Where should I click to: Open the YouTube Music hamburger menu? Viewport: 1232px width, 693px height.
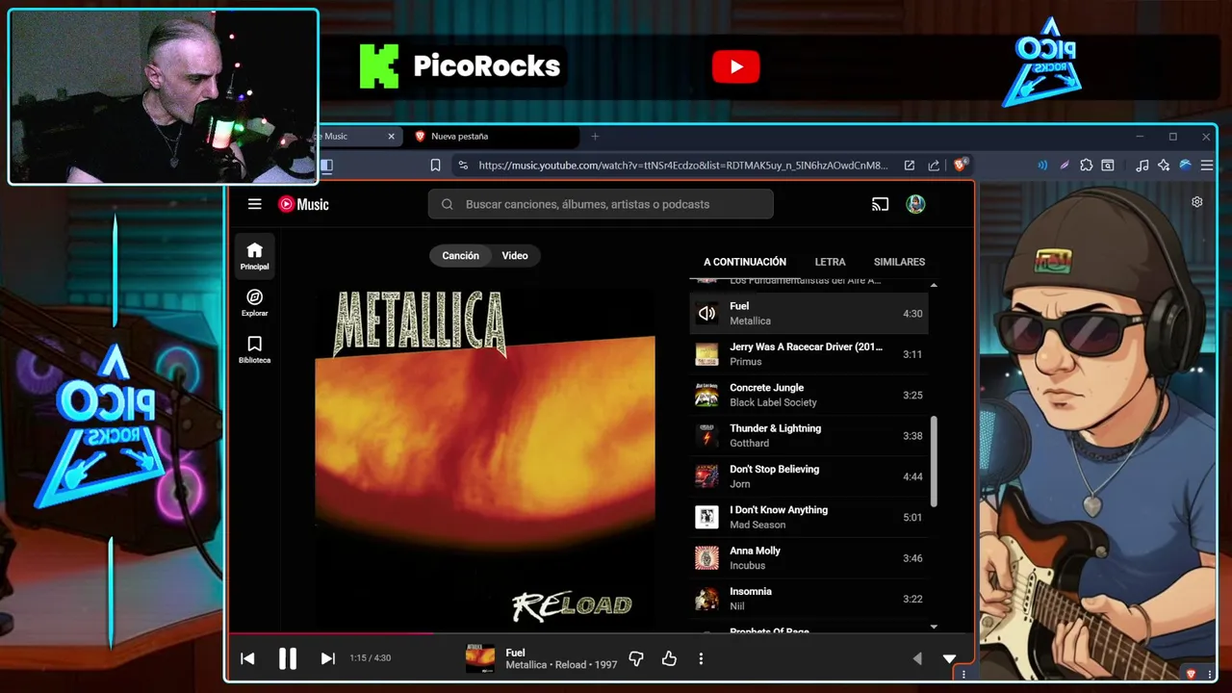point(254,204)
